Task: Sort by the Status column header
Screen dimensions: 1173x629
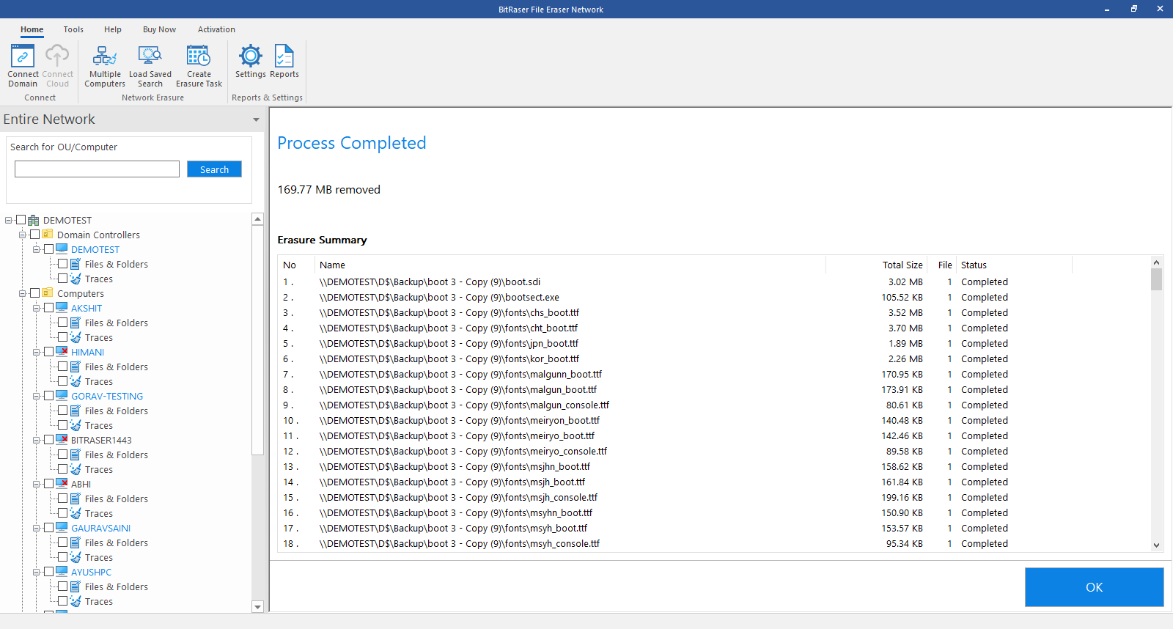Action: click(x=1015, y=265)
